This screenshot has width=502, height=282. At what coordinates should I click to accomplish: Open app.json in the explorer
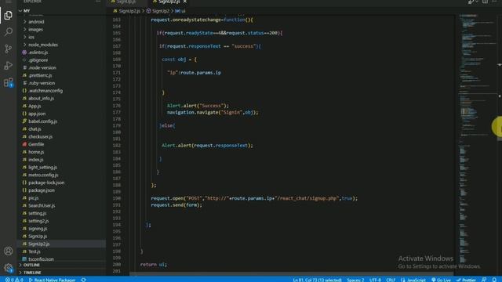coord(37,114)
